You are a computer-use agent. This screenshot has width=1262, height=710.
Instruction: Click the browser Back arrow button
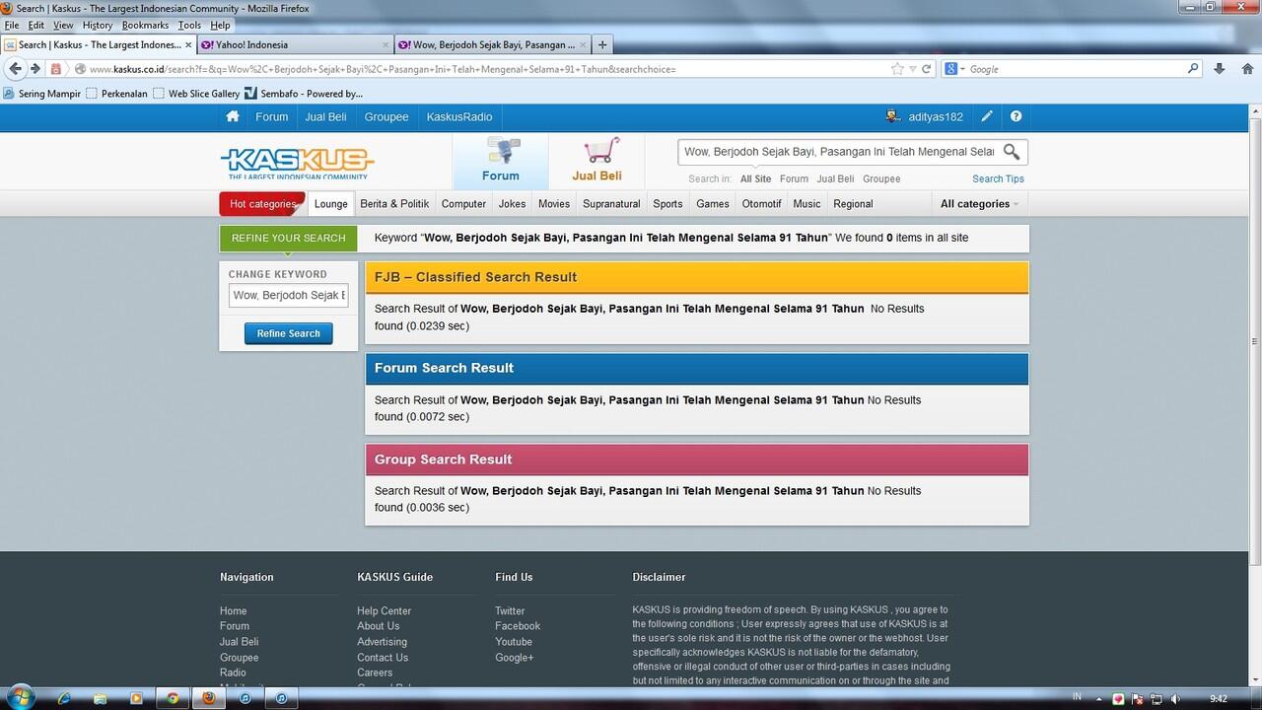point(15,69)
